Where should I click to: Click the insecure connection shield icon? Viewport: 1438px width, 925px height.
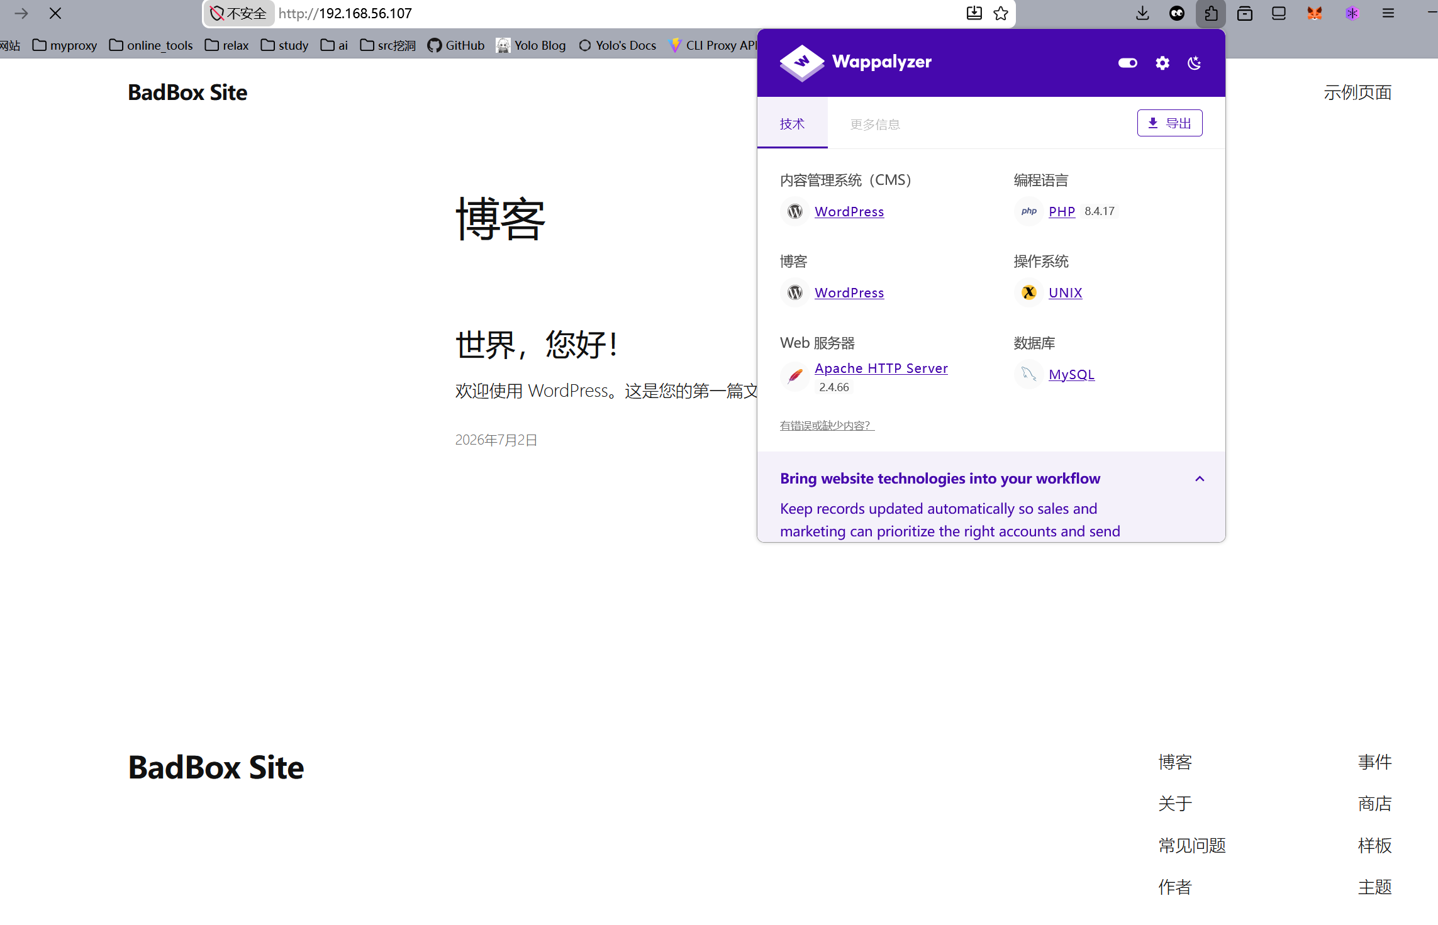217,13
